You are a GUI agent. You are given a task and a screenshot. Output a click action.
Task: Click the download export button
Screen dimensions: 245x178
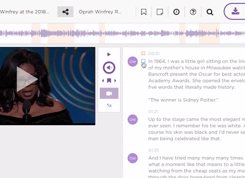pyautogui.click(x=235, y=11)
